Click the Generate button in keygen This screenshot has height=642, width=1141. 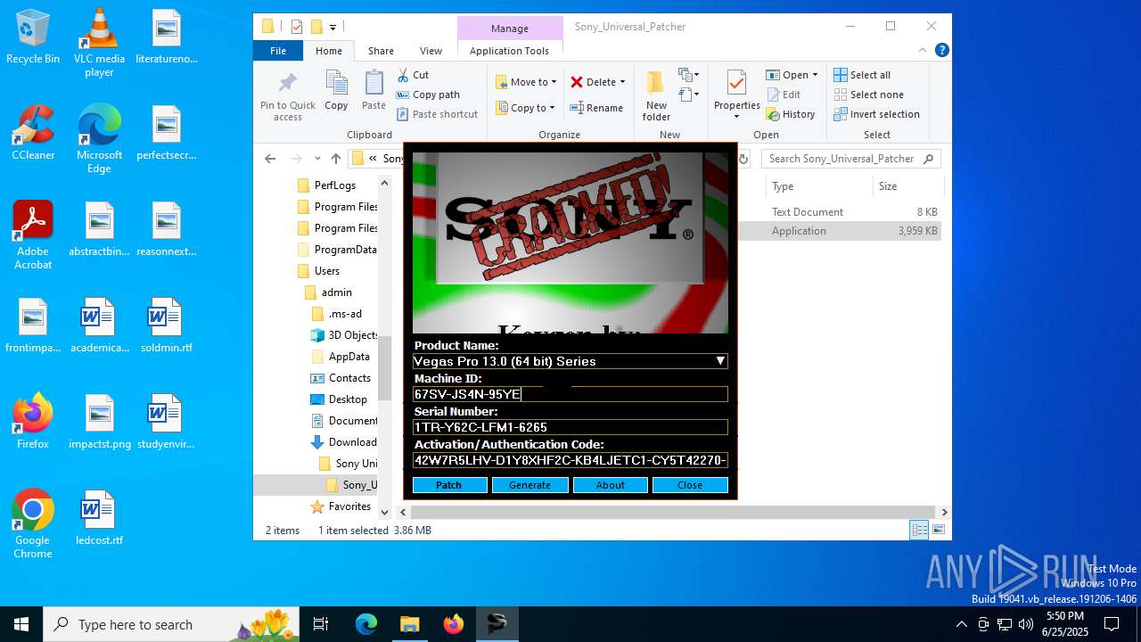tap(529, 485)
